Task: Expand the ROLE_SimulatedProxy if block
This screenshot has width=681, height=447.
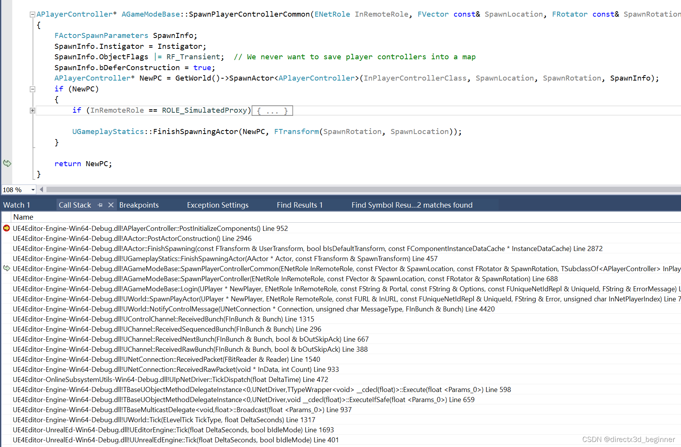Action: (x=33, y=110)
